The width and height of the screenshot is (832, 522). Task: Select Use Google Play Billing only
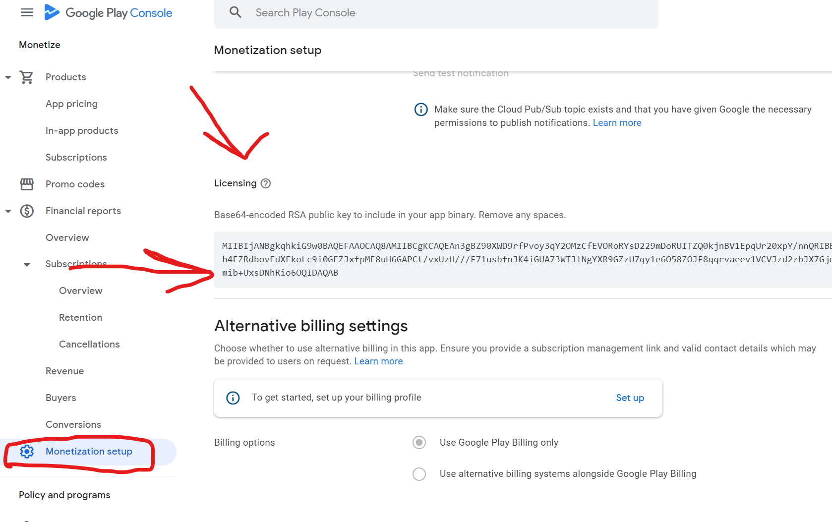(419, 443)
